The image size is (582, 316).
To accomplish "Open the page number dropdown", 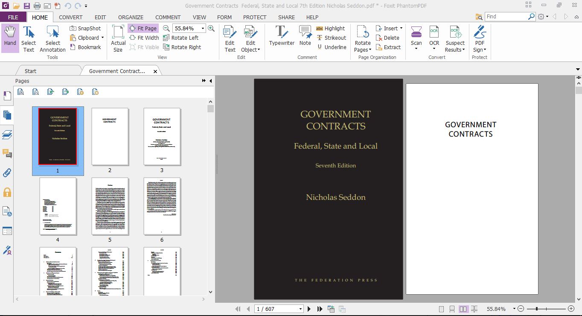I will (300, 309).
